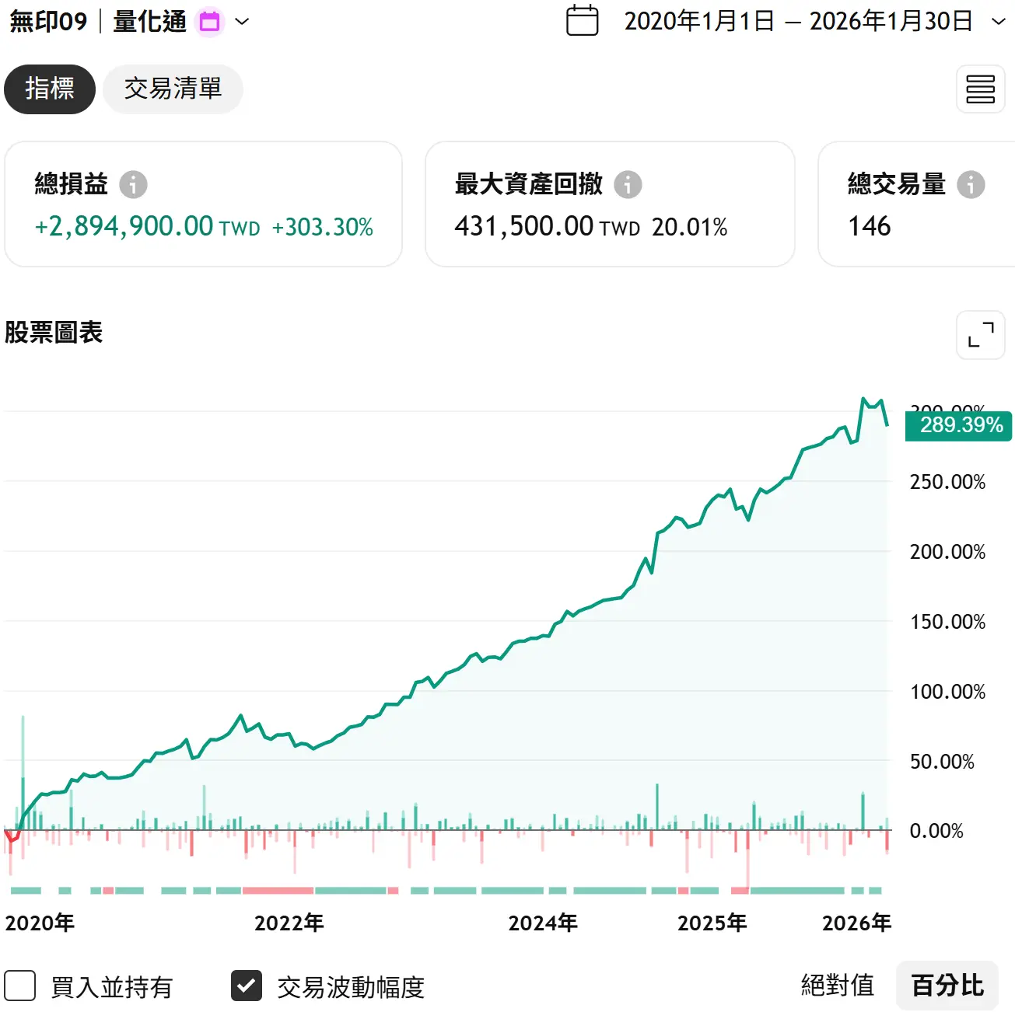This screenshot has width=1015, height=1012.
Task: Switch to the 交易清單 tab
Action: [x=173, y=89]
